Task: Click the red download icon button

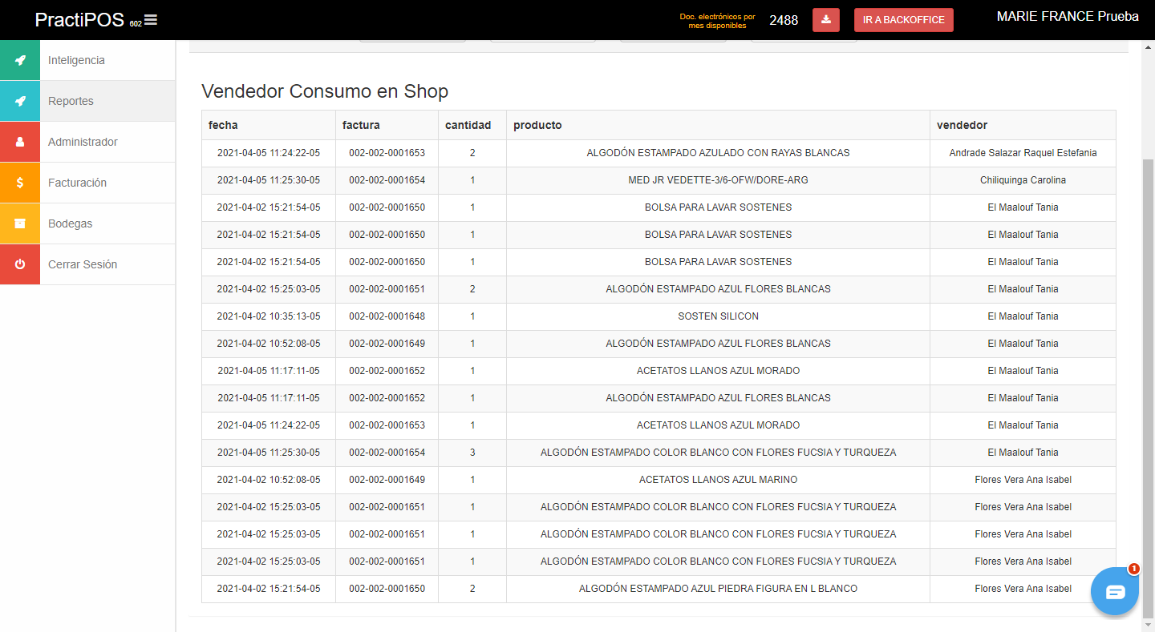Action: coord(825,20)
